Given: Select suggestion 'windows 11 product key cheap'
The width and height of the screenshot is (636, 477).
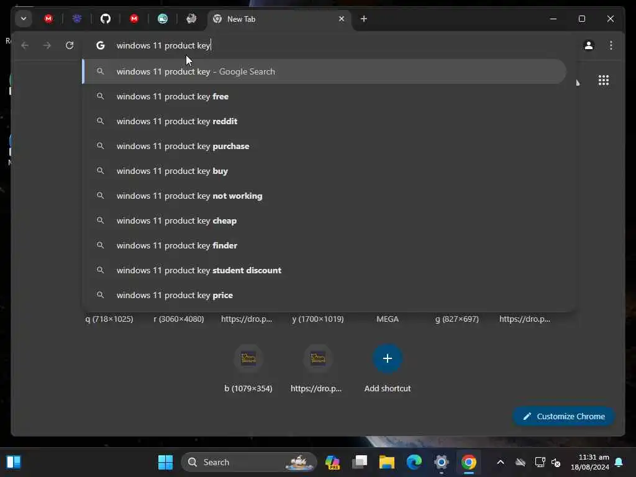Looking at the screenshot, I should click(x=324, y=220).
